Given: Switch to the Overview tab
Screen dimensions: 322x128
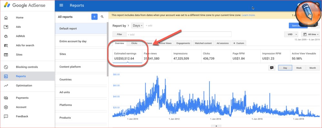Looking at the screenshot, I should point(120,43).
